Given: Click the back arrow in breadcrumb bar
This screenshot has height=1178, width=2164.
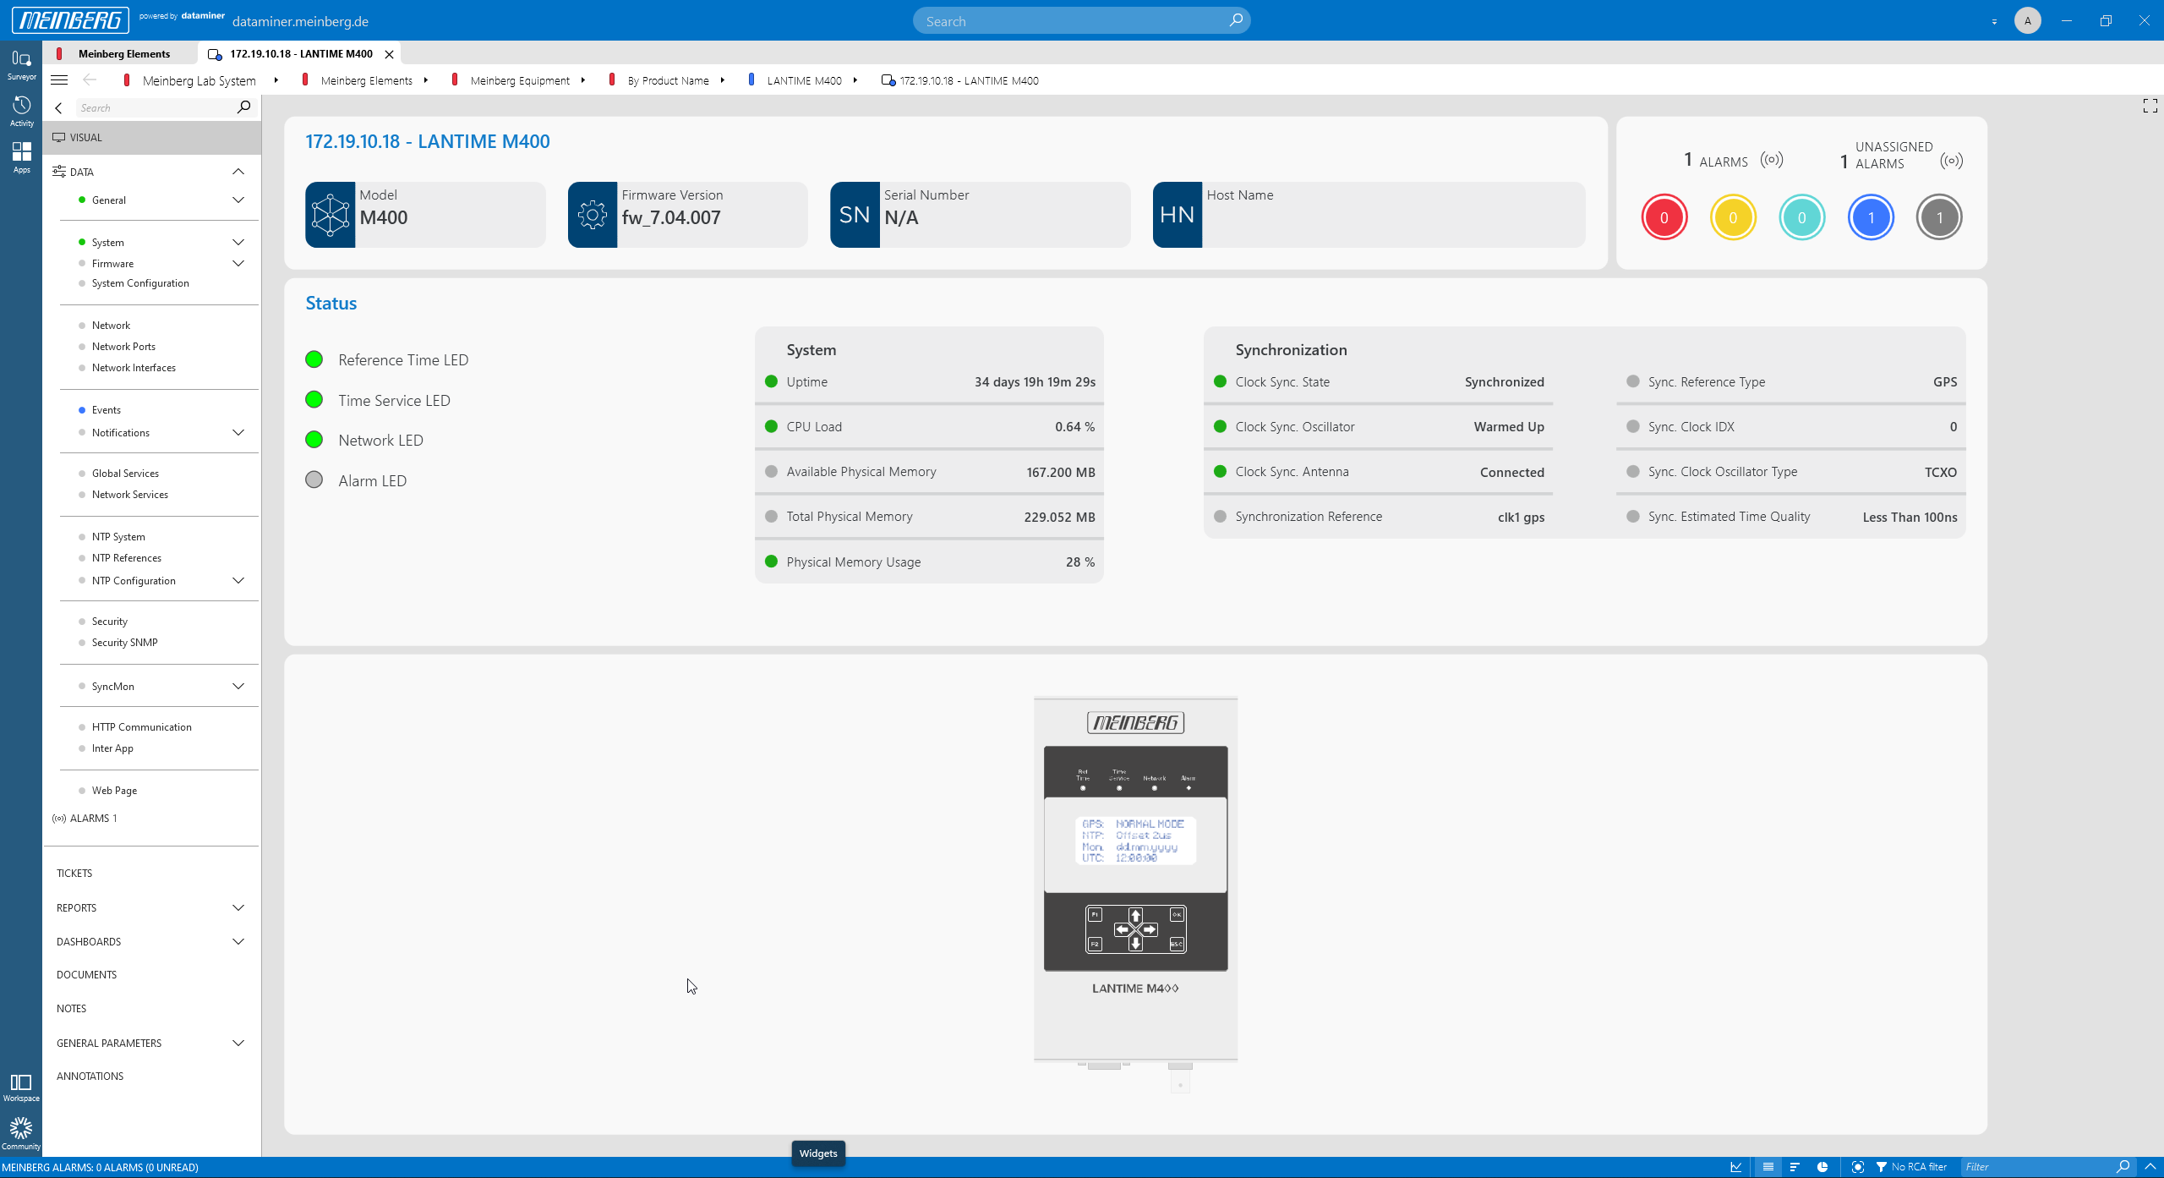Looking at the screenshot, I should coord(90,80).
